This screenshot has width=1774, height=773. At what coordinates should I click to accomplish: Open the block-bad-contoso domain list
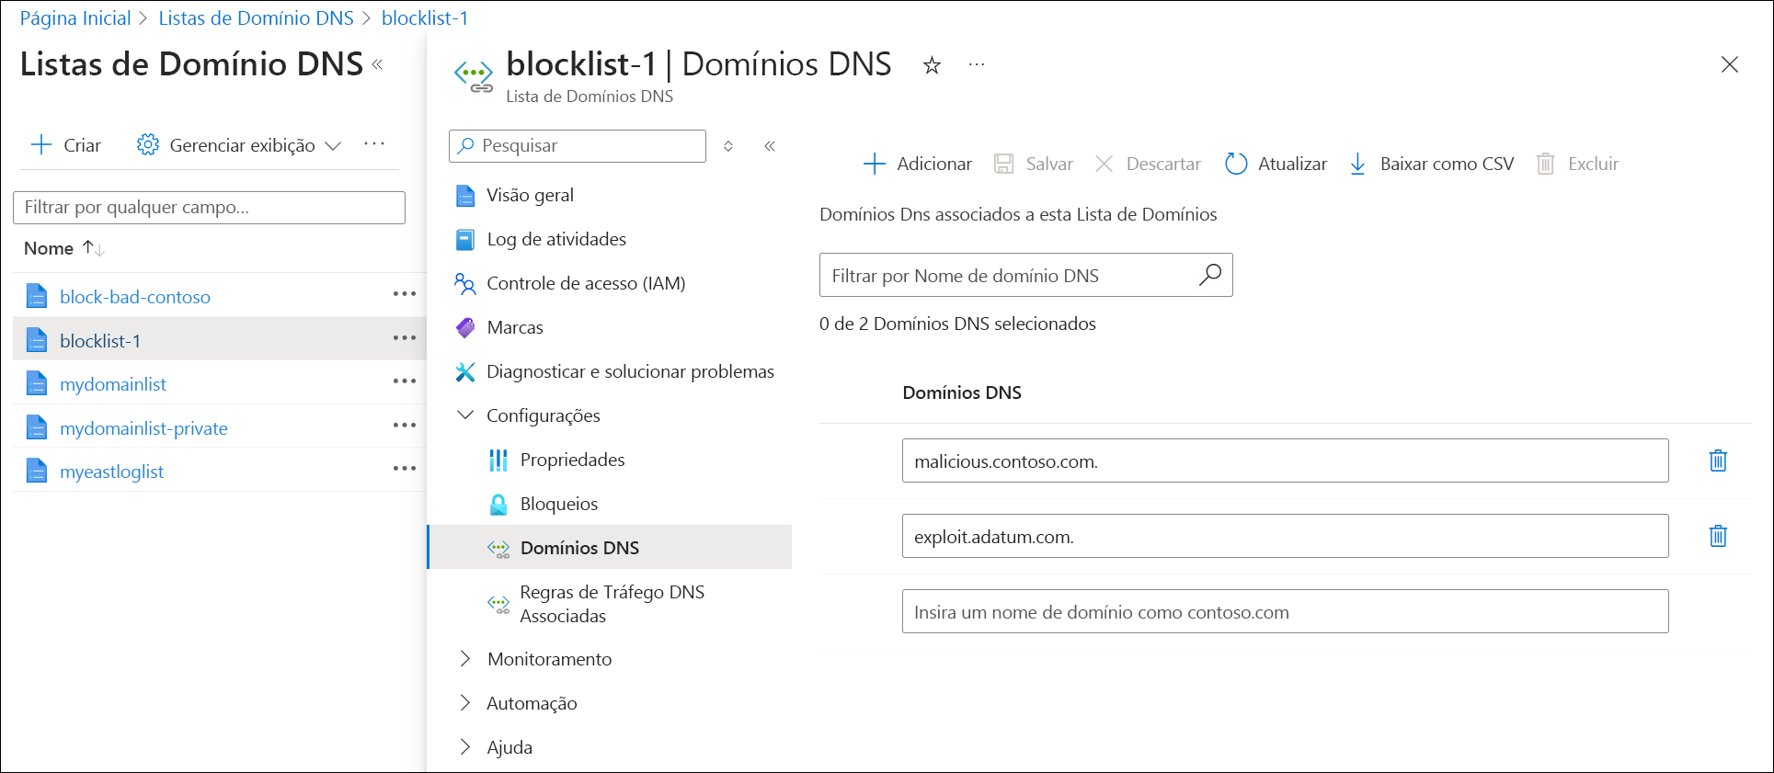(x=135, y=297)
